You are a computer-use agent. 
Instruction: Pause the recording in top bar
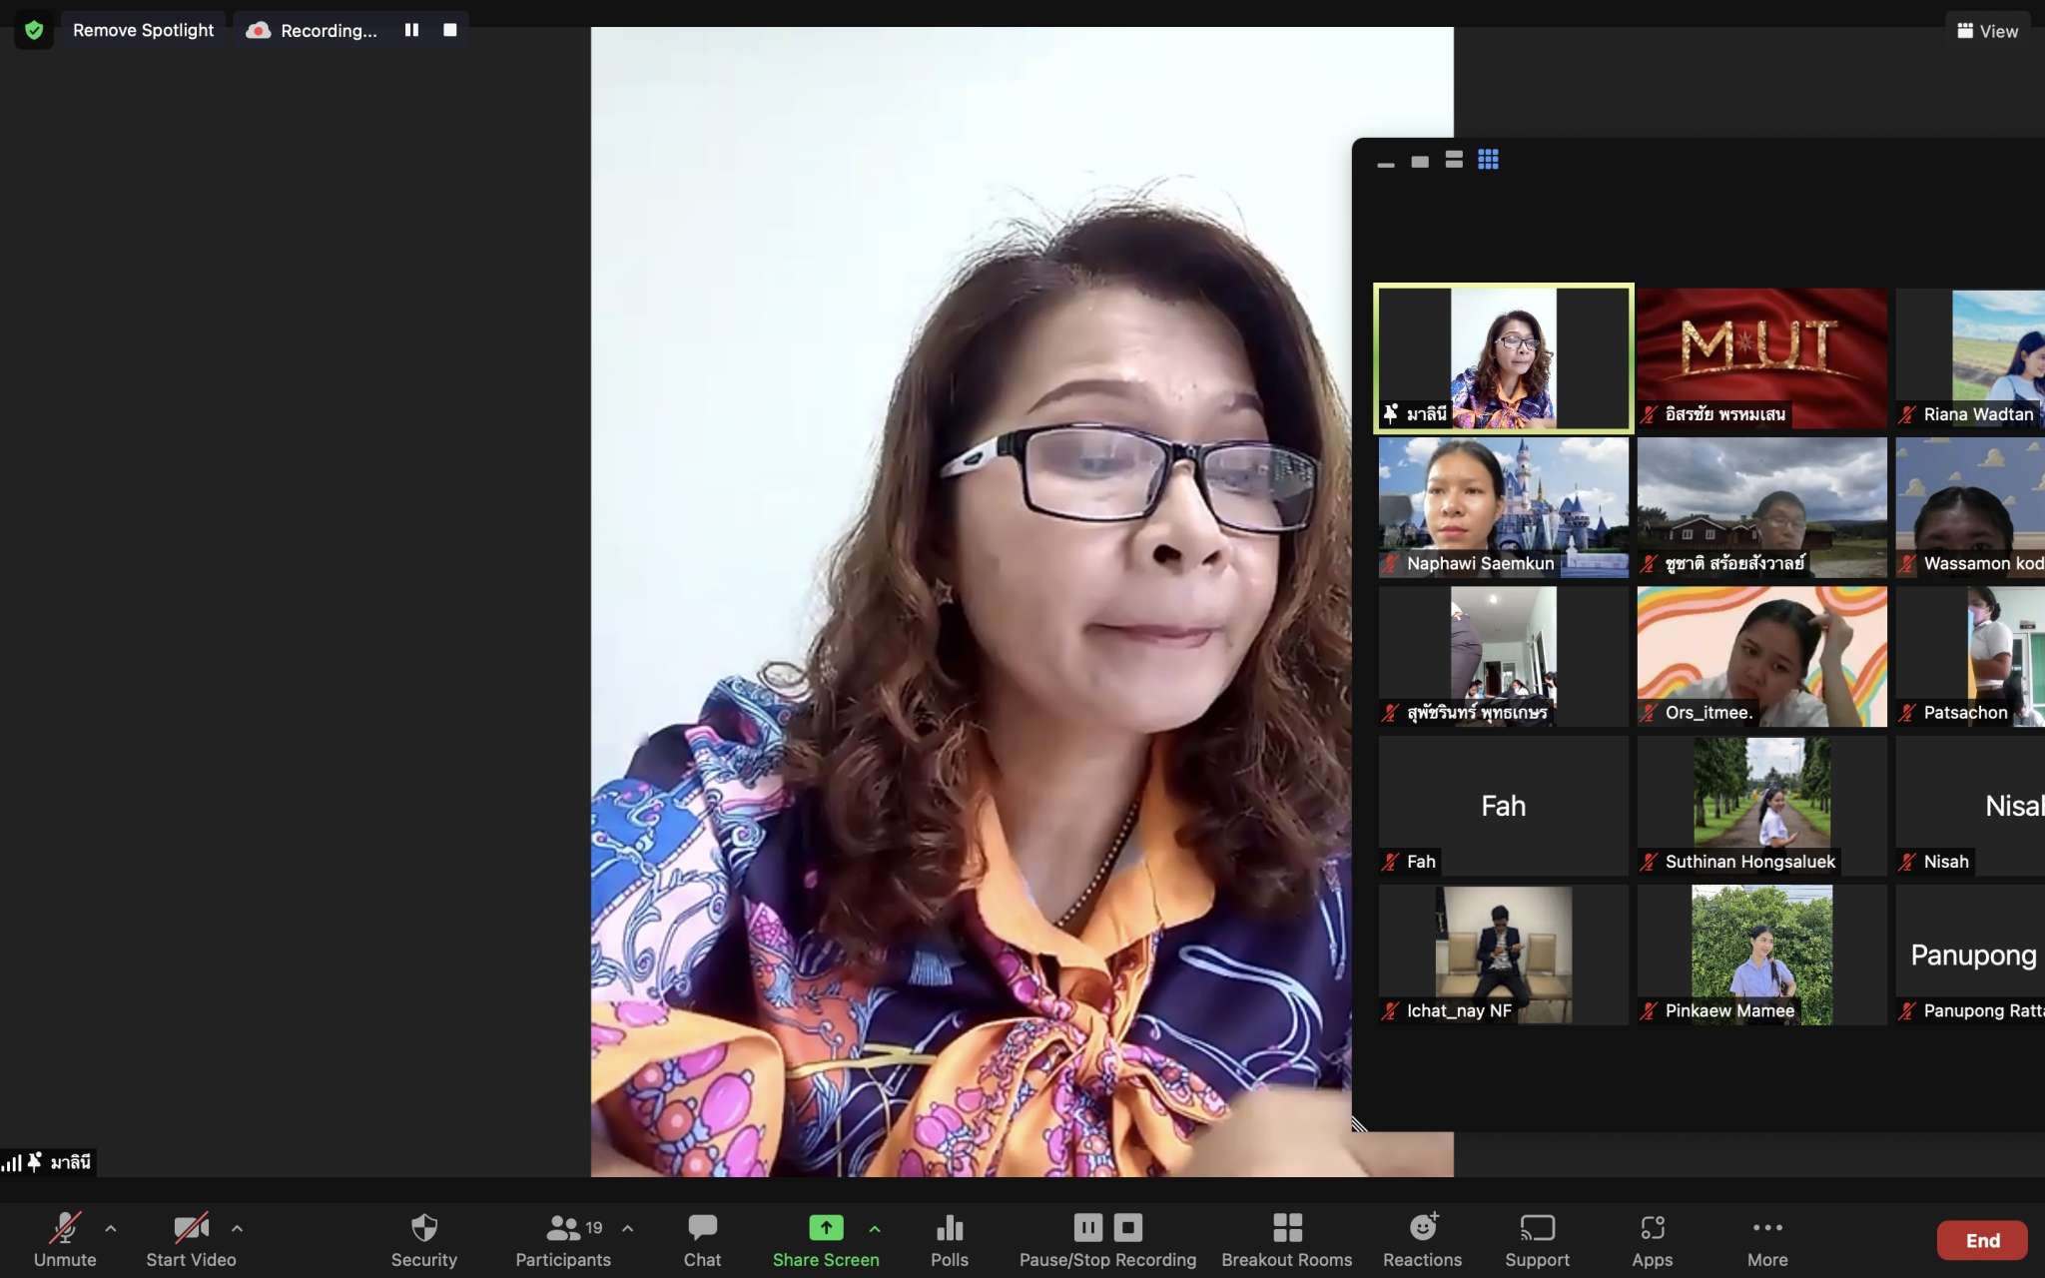411,30
